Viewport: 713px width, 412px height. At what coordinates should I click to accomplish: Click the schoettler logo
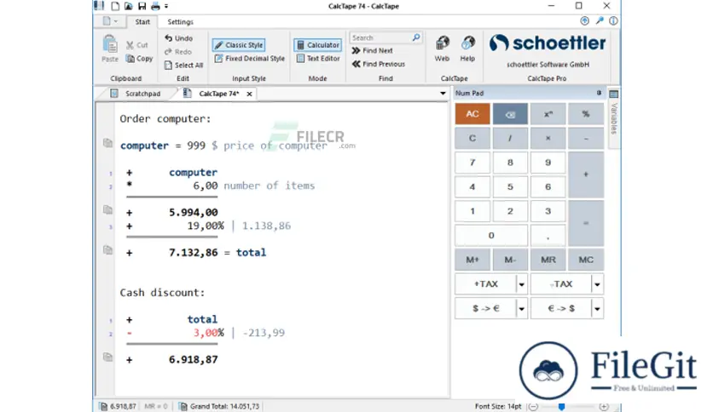click(x=548, y=43)
